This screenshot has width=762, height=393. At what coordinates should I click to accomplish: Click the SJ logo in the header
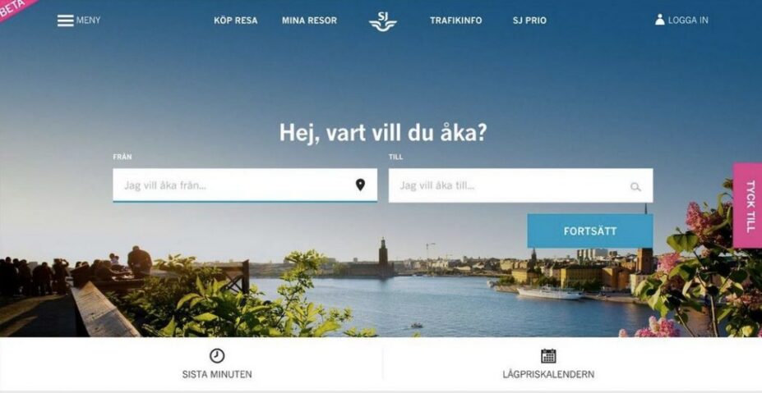[x=383, y=21]
